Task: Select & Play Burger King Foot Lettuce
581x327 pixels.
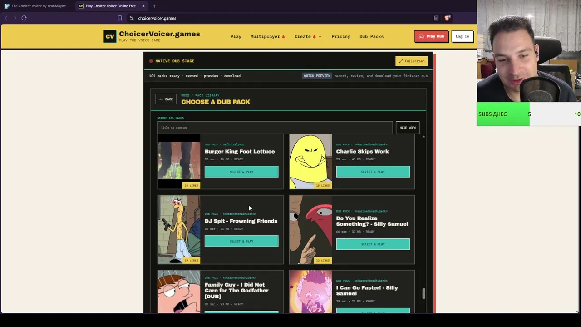Action: [241, 172]
